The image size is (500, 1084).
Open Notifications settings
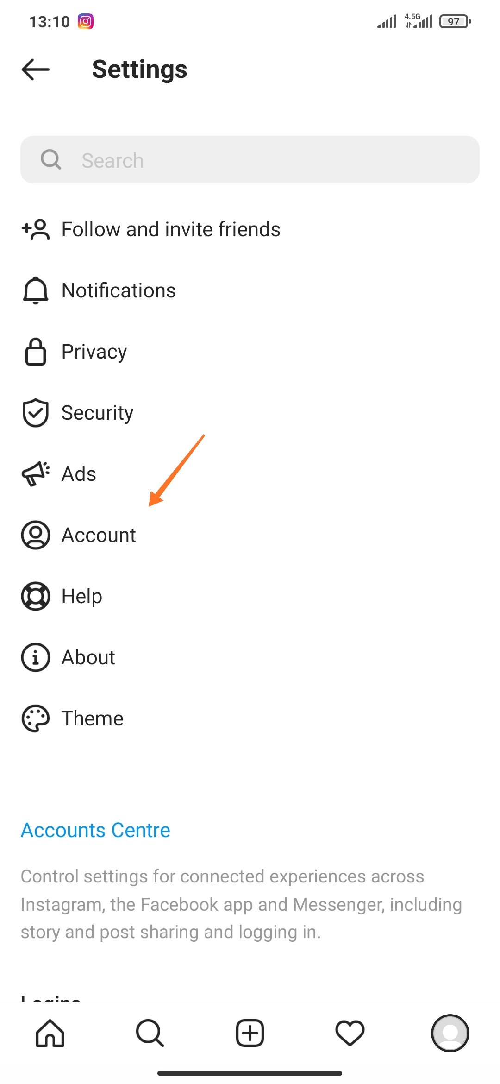pyautogui.click(x=119, y=290)
